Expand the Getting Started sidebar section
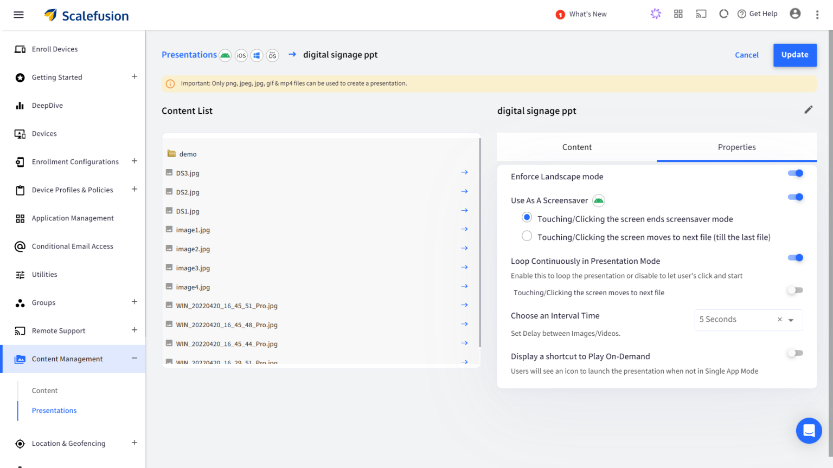Image resolution: width=833 pixels, height=468 pixels. [134, 77]
